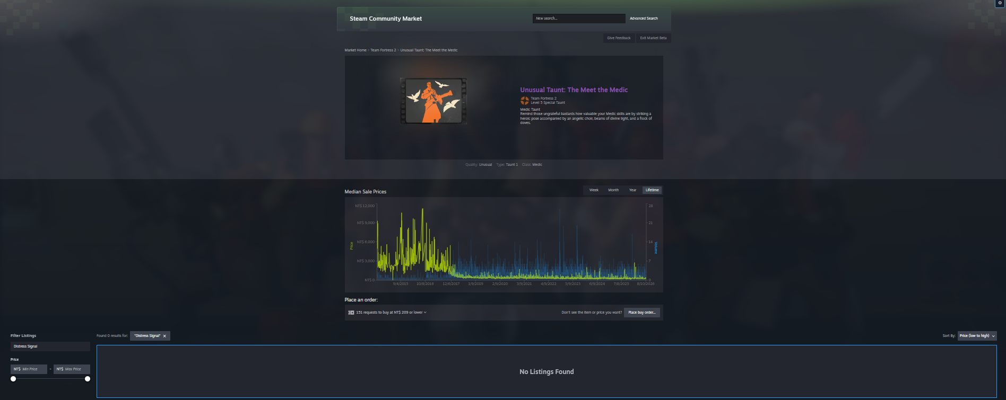The height and width of the screenshot is (400, 1006).
Task: Click the Max Price input box
Action: [x=72, y=369]
